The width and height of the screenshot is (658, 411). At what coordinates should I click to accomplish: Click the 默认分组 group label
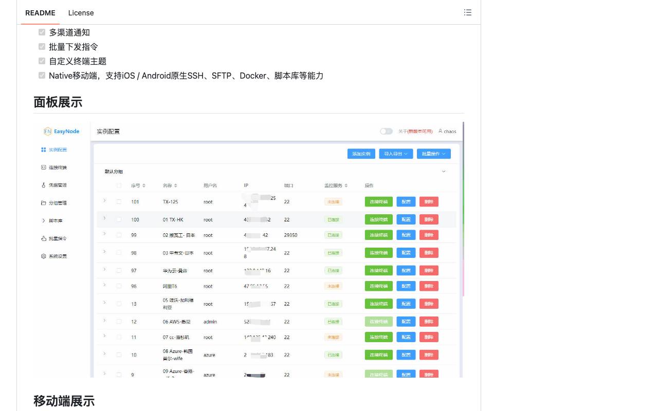[x=114, y=172]
